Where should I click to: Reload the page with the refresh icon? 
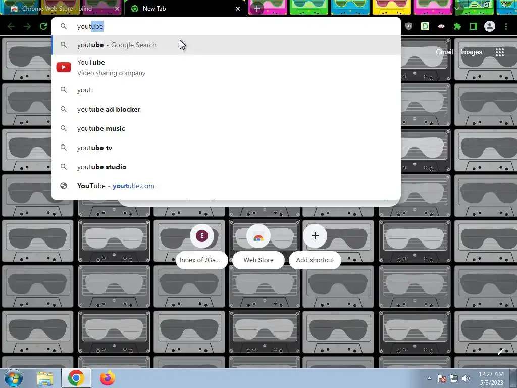click(43, 26)
